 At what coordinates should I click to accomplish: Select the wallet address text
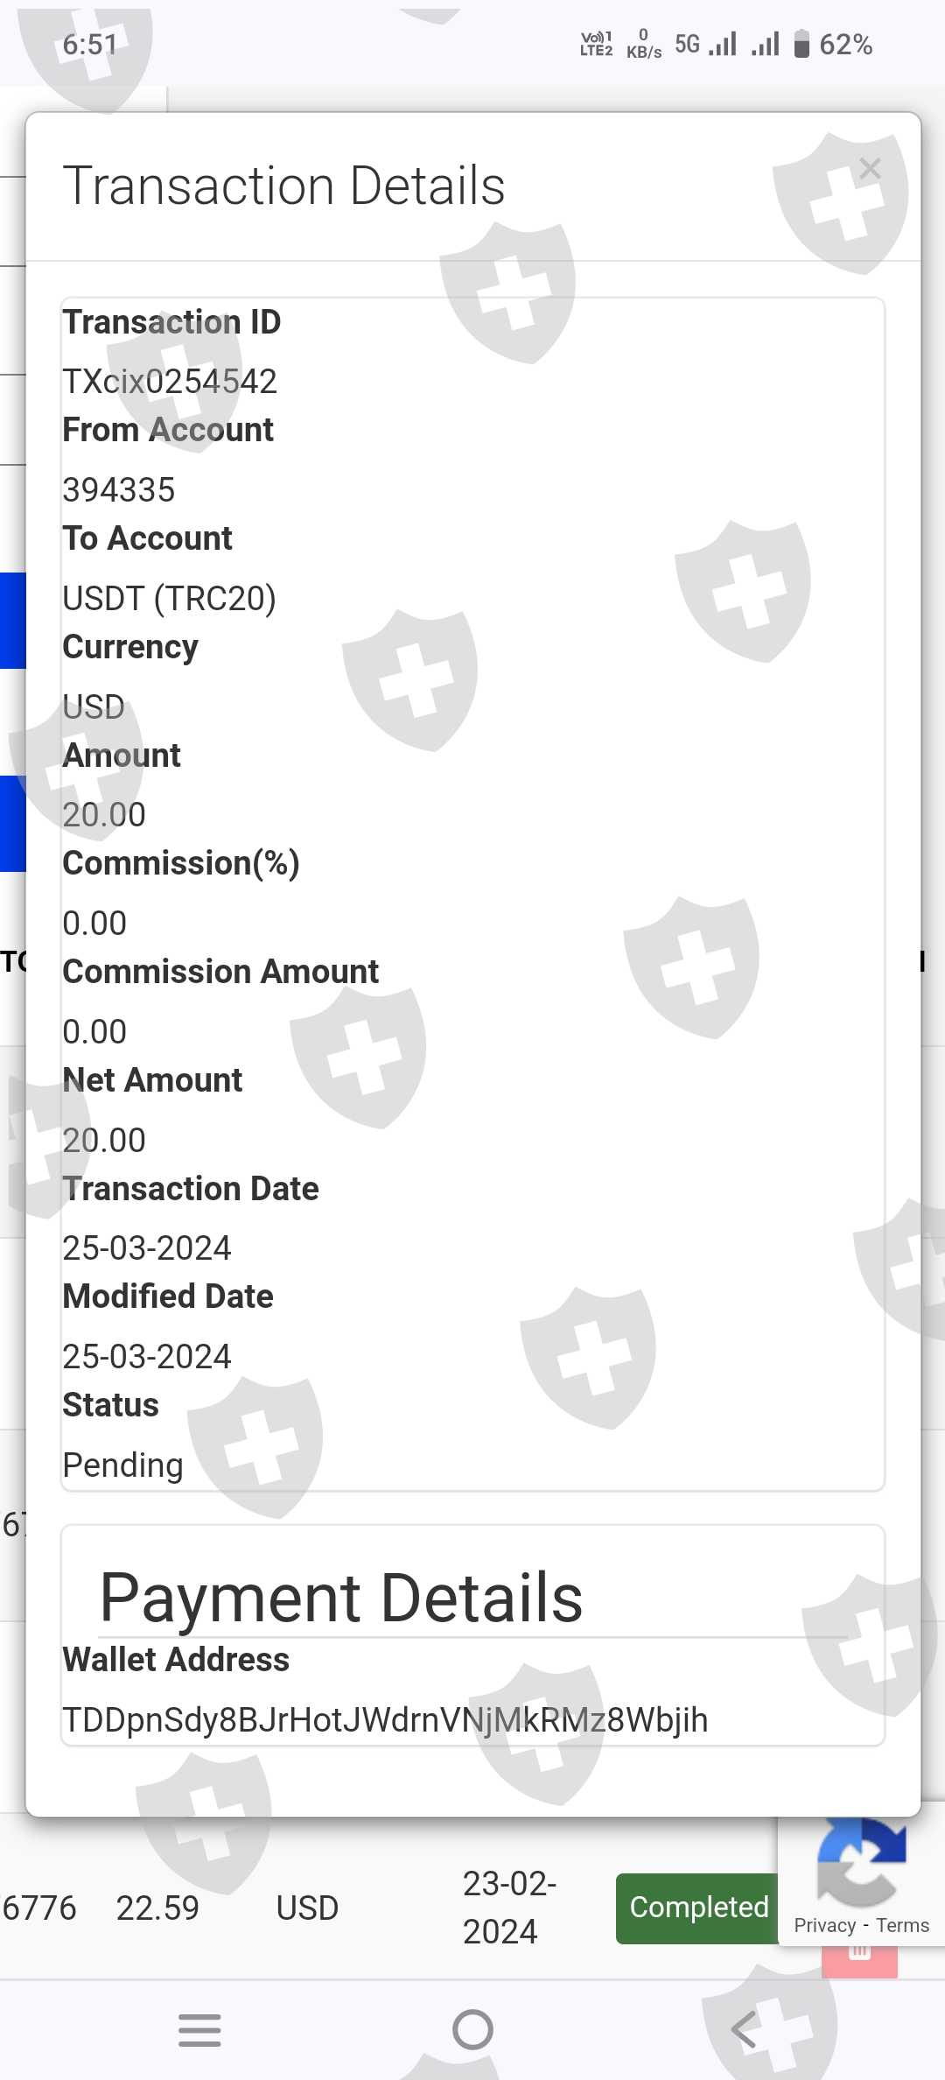pyautogui.click(x=385, y=1719)
